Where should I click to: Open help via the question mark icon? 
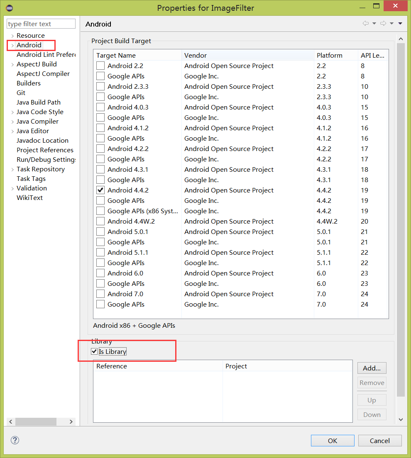pyautogui.click(x=15, y=440)
